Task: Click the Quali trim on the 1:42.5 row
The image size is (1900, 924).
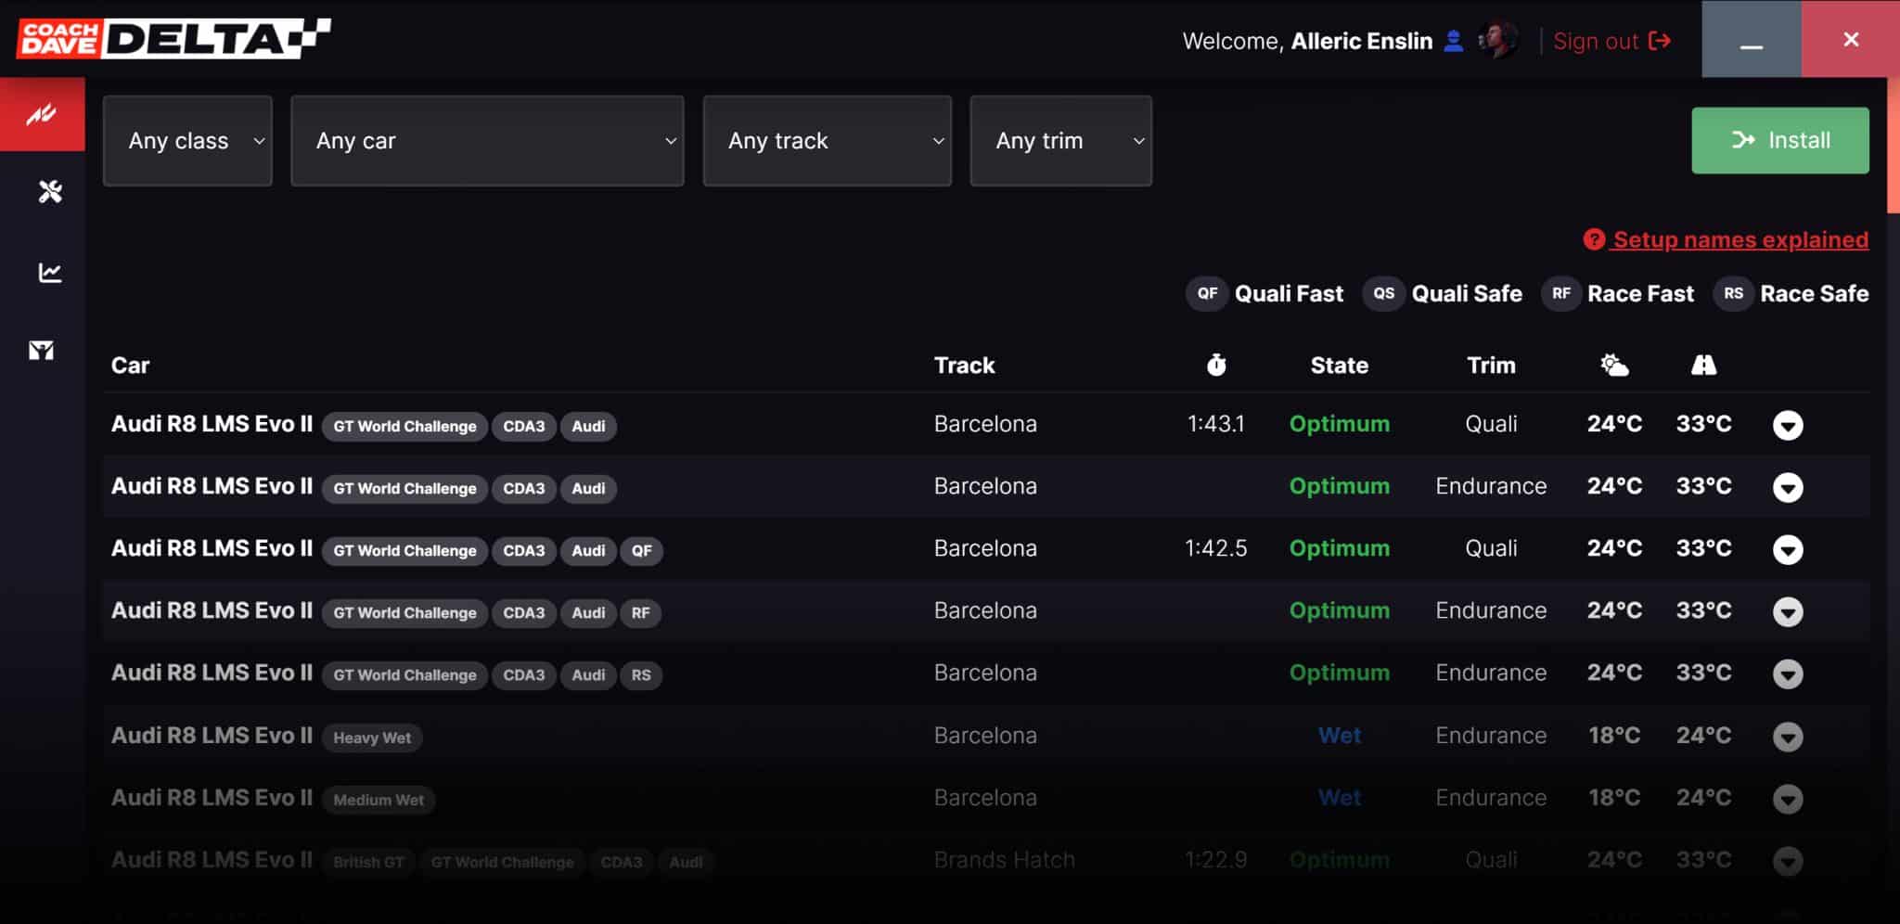Action: coord(1491,548)
